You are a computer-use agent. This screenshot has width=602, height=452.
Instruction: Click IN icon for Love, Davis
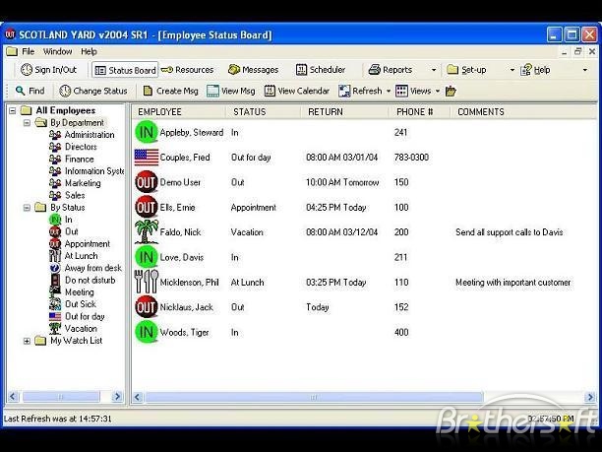147,257
